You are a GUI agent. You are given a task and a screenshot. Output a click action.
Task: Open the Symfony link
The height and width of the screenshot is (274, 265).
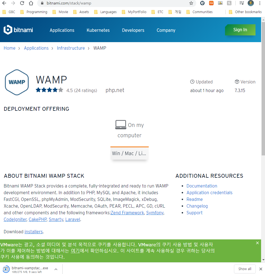tap(155, 213)
